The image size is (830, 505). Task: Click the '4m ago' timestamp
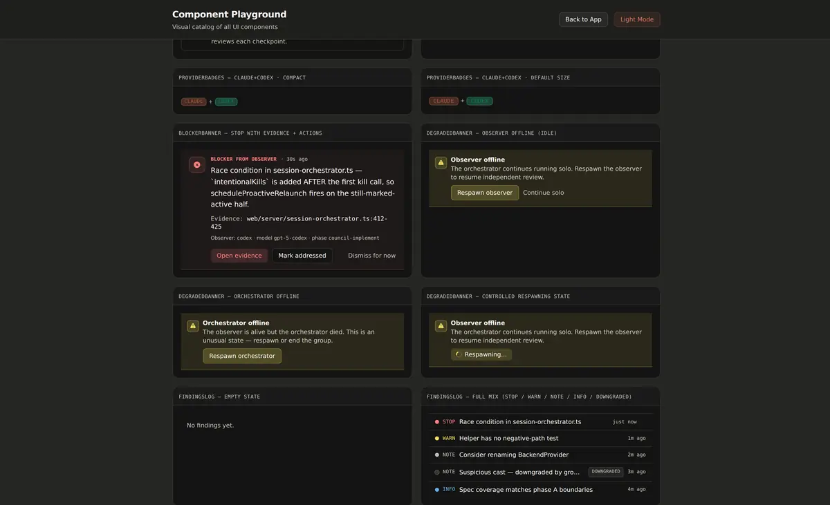(636, 490)
